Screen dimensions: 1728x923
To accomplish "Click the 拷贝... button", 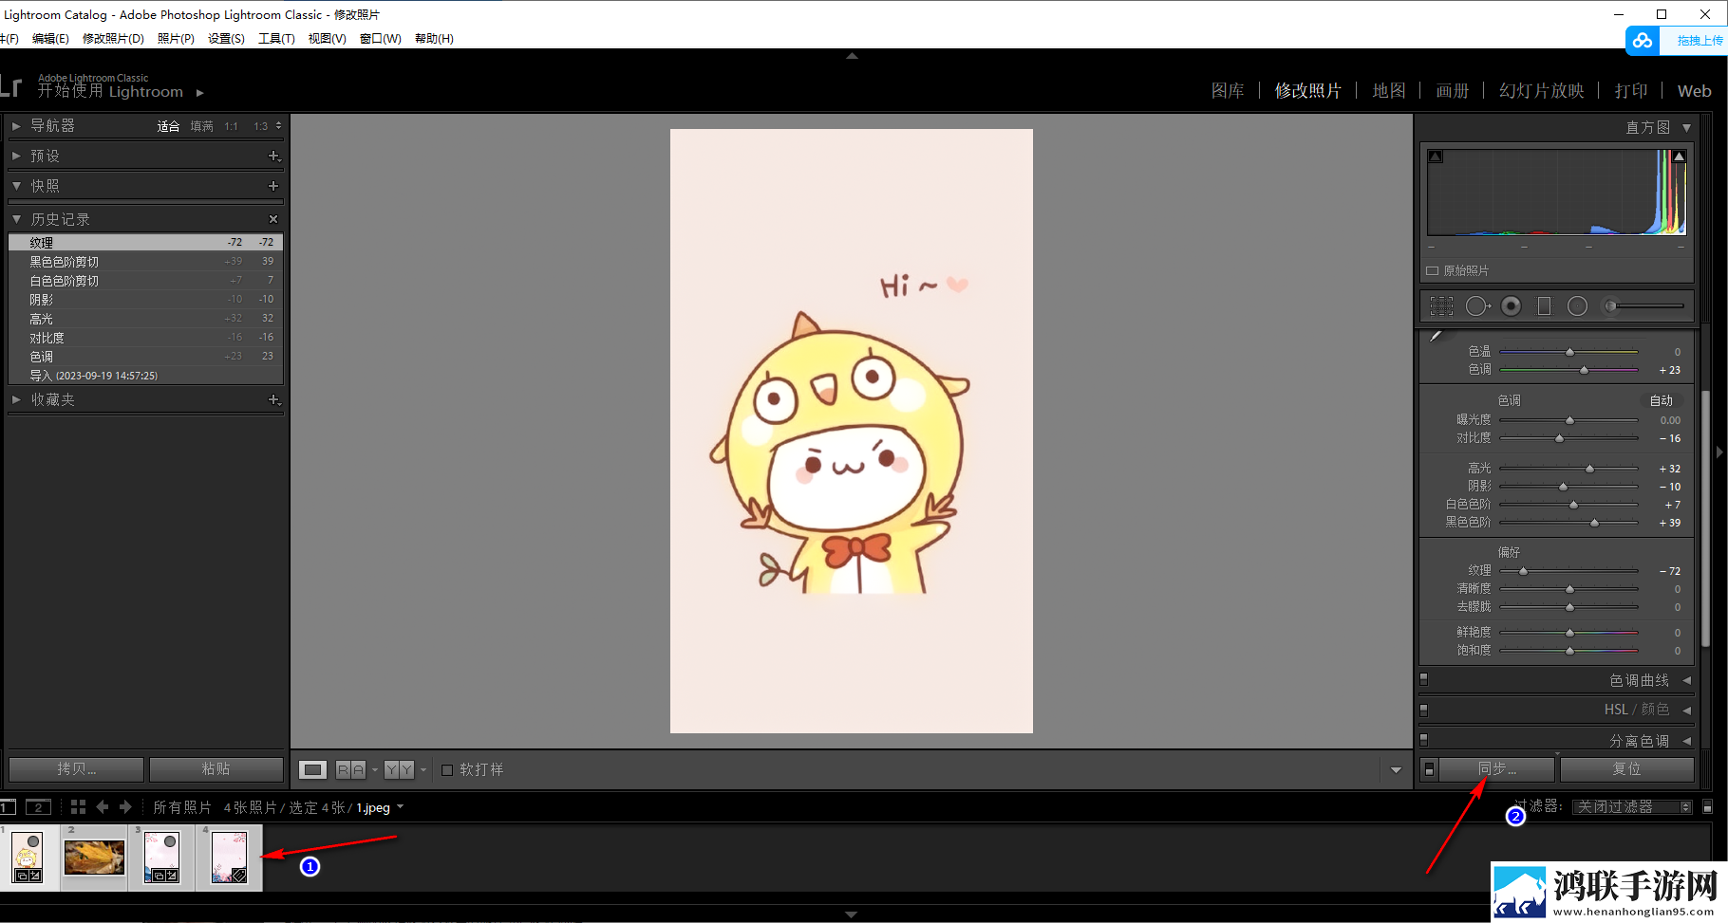I will point(76,769).
